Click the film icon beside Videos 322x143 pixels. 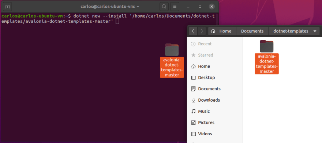pos(193,134)
